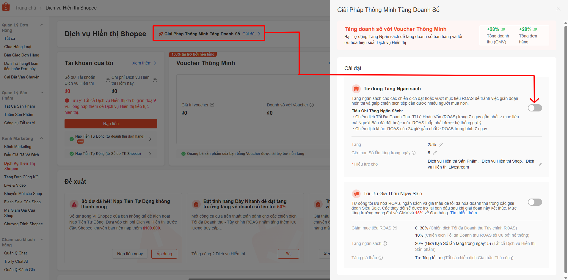Open Flash Sale Của Shop menu item
Viewport: 568px width, 280px height.
[22, 202]
